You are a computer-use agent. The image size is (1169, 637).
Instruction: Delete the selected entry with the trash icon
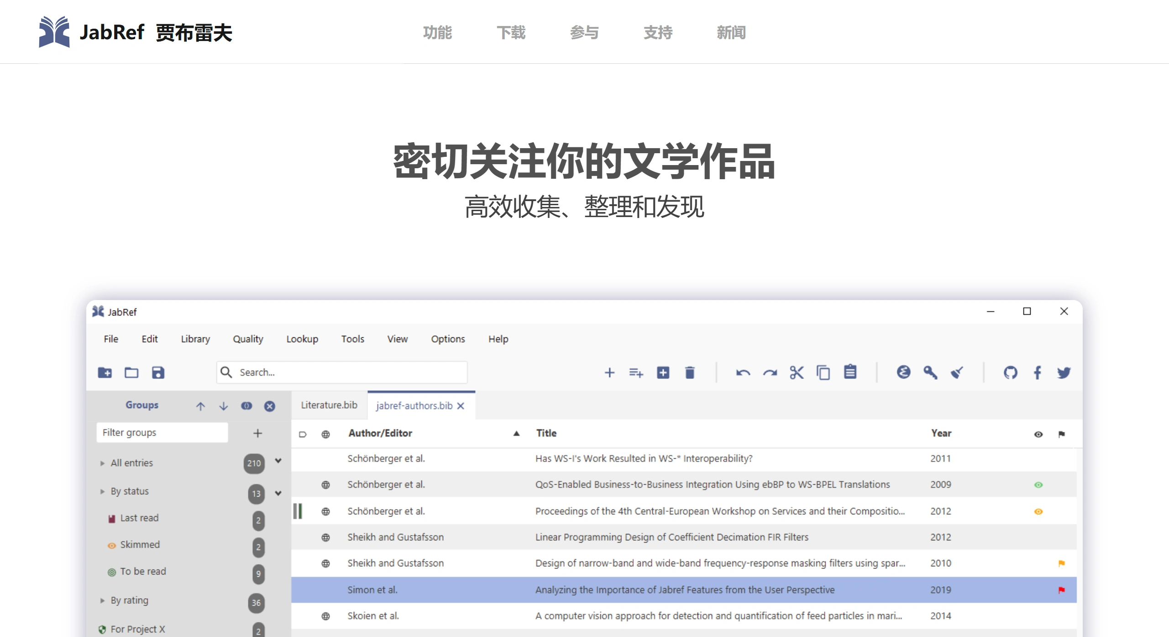click(690, 373)
